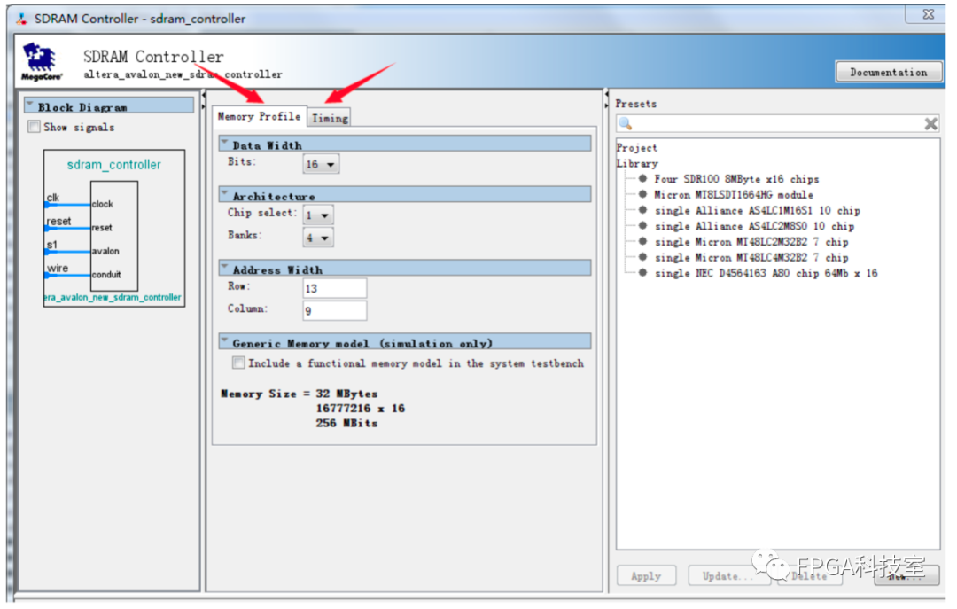957x609 pixels.
Task: Click sdram_controller title in block diagram
Action: (114, 164)
